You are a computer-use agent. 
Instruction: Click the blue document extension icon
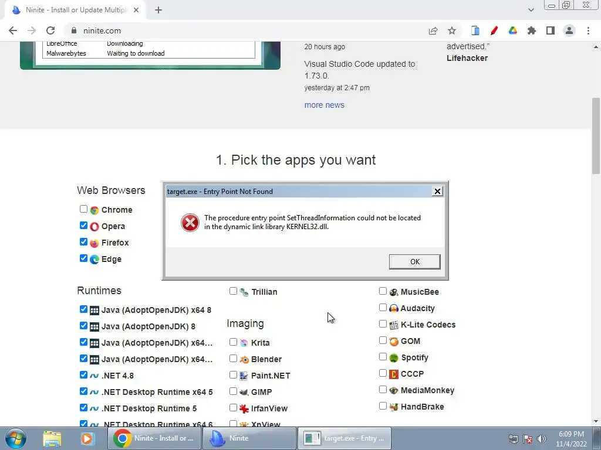click(475, 30)
